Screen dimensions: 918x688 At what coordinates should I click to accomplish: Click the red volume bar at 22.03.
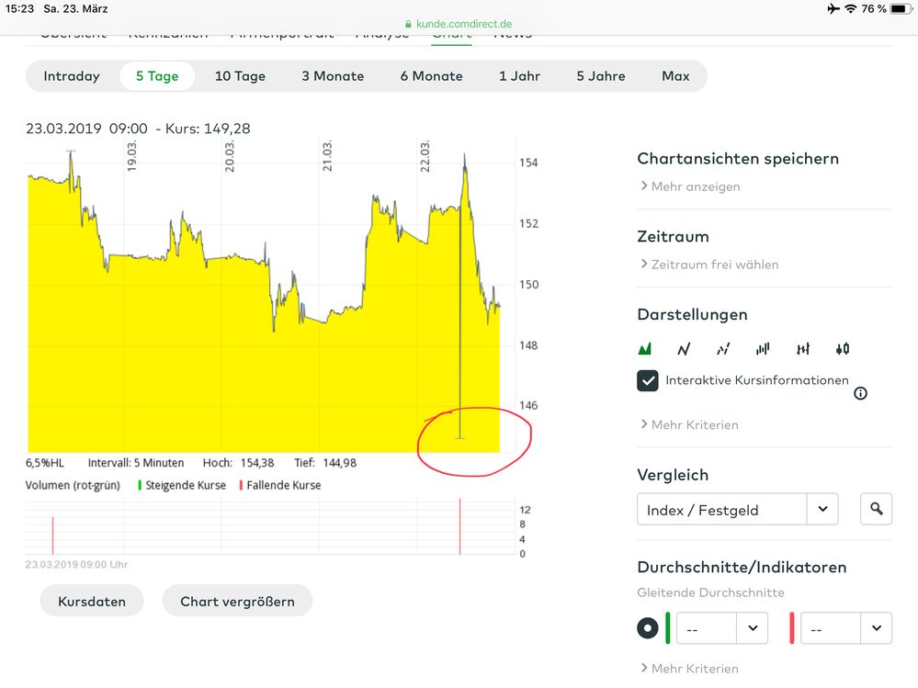point(460,526)
